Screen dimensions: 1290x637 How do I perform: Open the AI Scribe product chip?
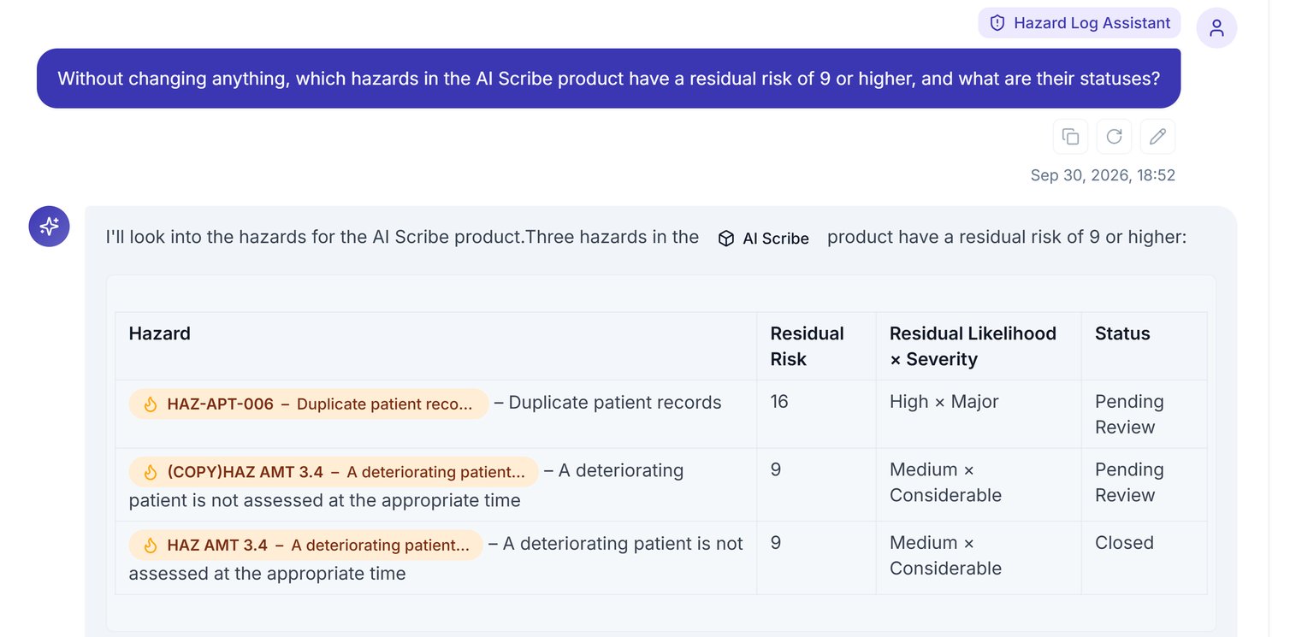coord(763,239)
